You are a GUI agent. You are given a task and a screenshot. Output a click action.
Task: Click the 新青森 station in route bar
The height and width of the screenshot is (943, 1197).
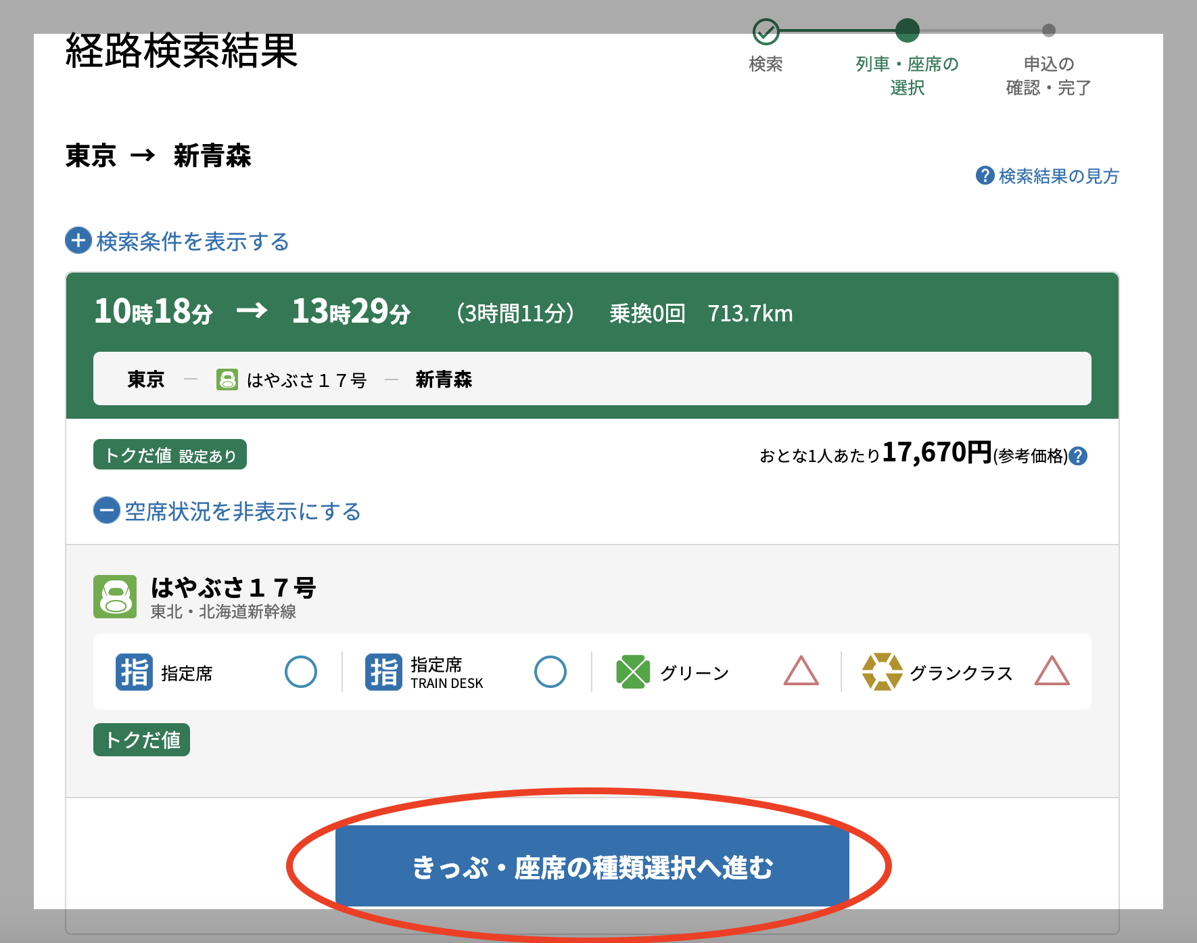[444, 379]
